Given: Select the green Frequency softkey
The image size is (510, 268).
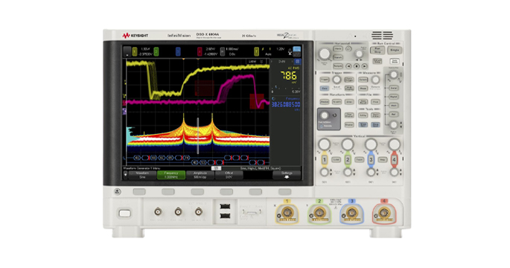Looking at the screenshot, I should (x=171, y=175).
